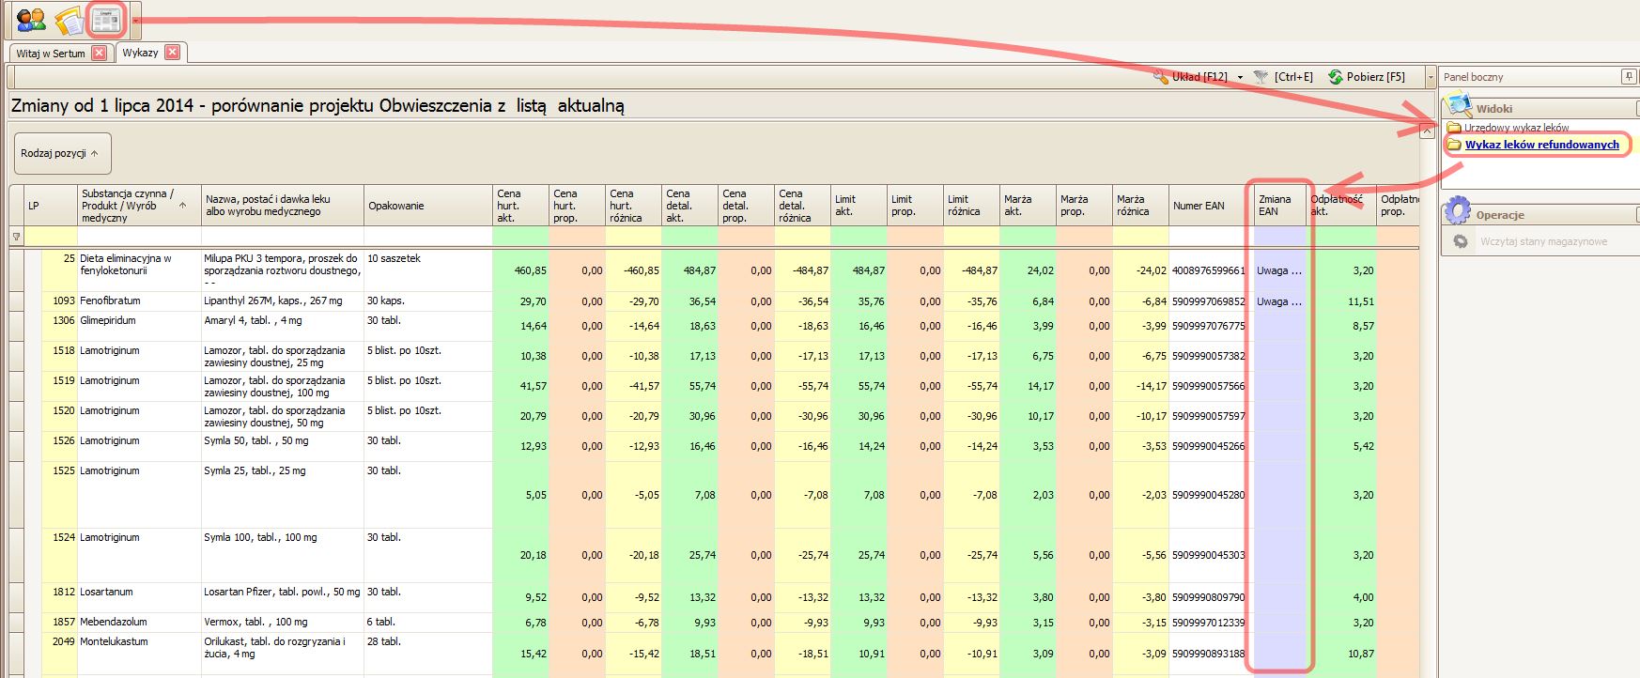1640x678 pixels.
Task: Click the Układ [F12] wrench icon
Action: 1161,77
